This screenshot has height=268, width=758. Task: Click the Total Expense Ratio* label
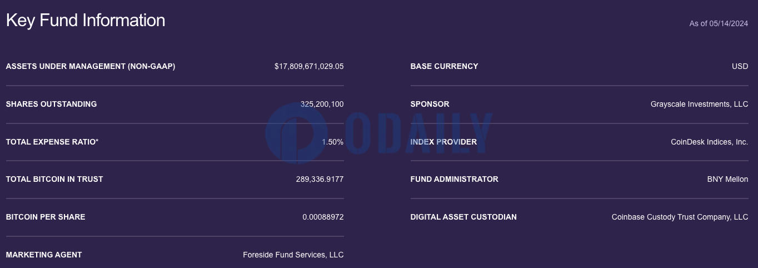point(52,142)
